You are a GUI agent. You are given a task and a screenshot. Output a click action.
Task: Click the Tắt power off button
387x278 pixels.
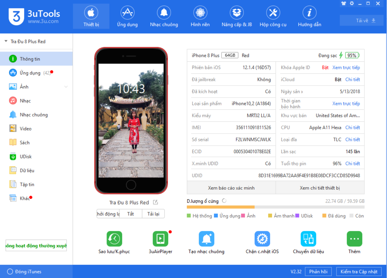pyautogui.click(x=131, y=214)
